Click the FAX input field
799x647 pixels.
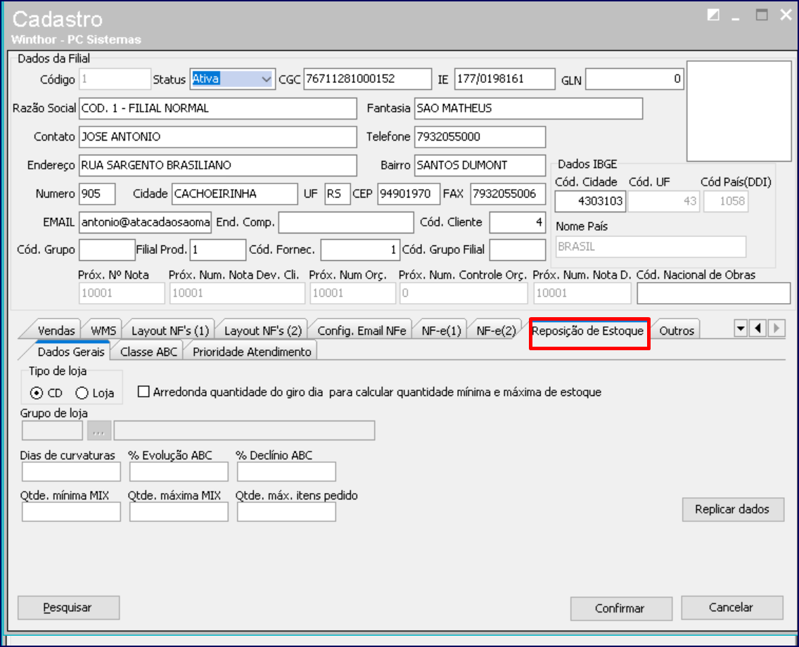point(508,194)
